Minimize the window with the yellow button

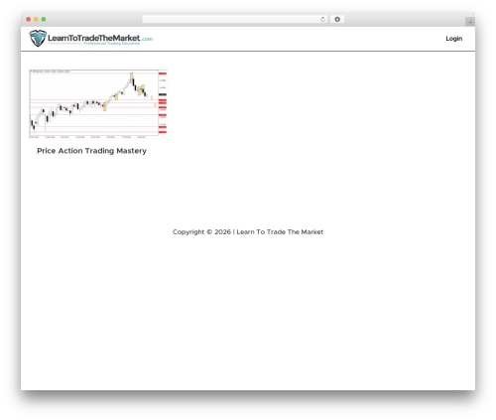pos(36,19)
